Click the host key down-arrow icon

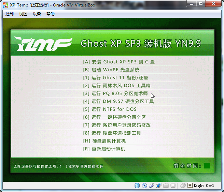pos(190,186)
